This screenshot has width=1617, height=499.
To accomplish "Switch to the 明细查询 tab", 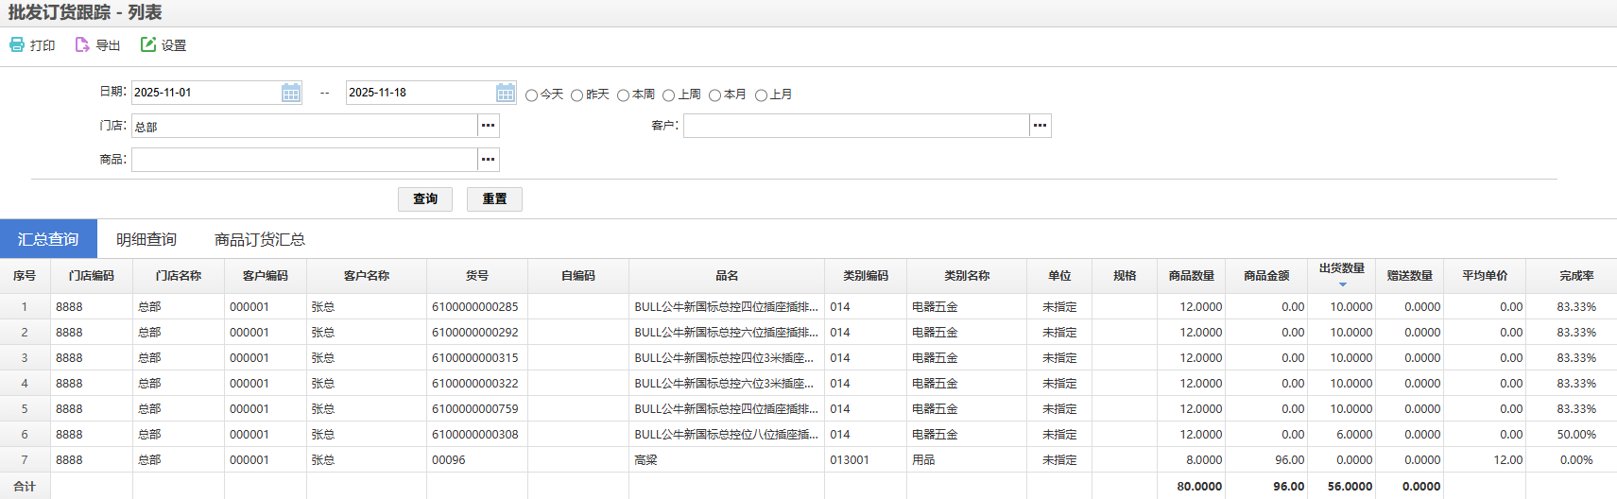I will pos(146,240).
